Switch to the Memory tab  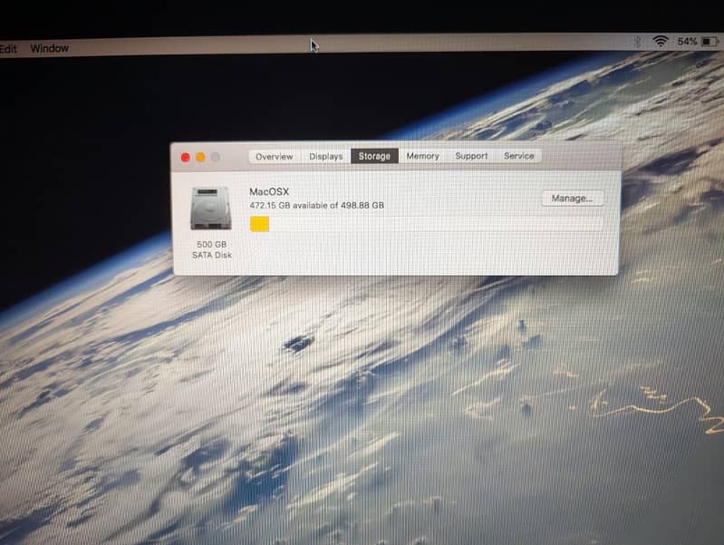422,156
